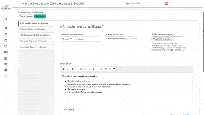This screenshot has height=115, width=204.
Task: Click Spa Demo20 account name
Action: coord(133,4)
